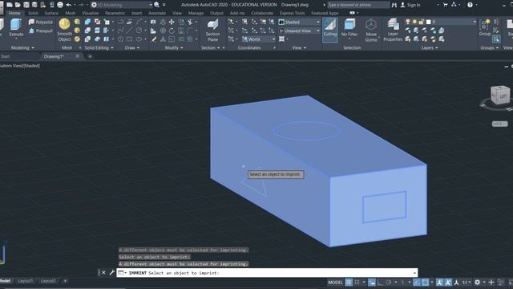Click the keyword search field
Image resolution: width=513 pixels, height=289 pixels.
pos(358,5)
